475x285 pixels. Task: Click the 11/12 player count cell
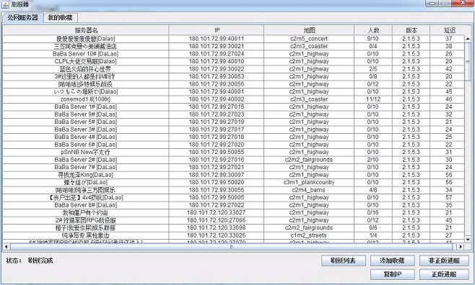pyautogui.click(x=373, y=99)
